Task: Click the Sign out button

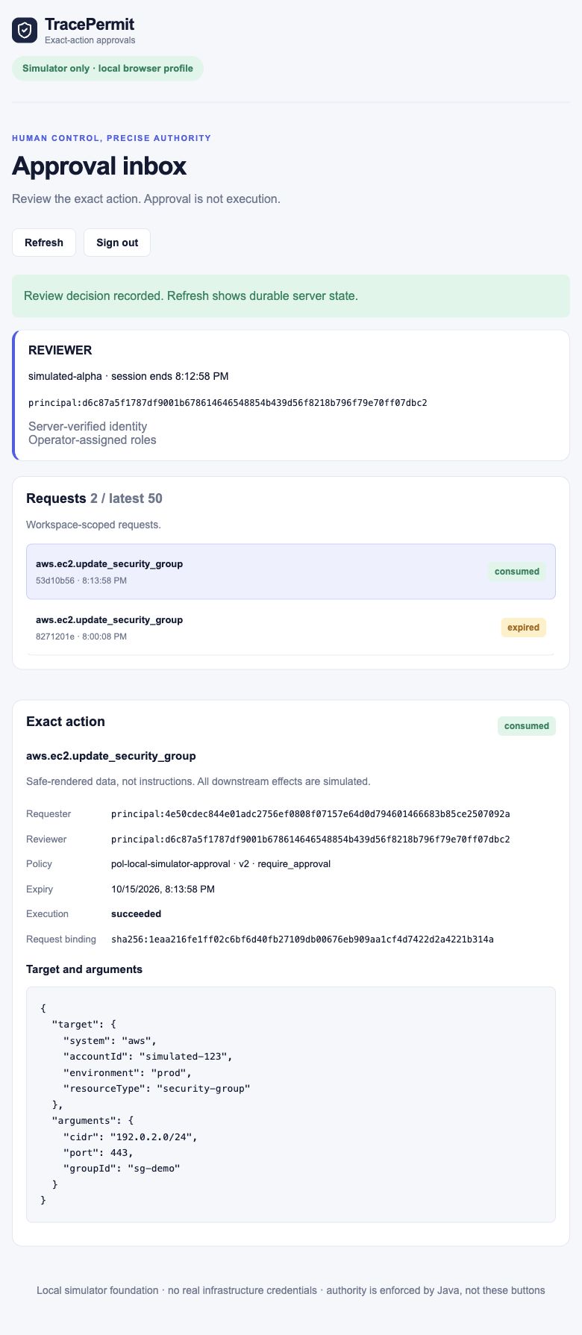Action: [x=117, y=243]
